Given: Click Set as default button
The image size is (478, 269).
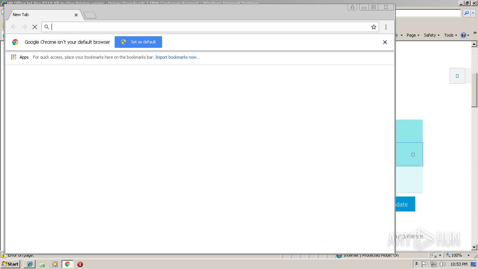Looking at the screenshot, I should 138,42.
